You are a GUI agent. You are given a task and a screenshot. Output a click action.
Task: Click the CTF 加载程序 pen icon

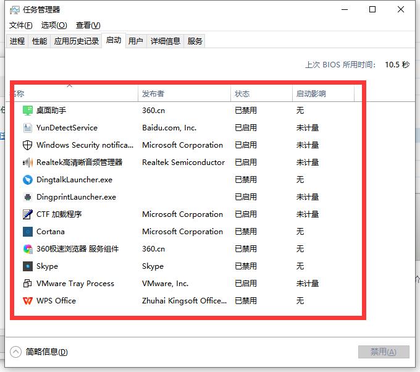tap(27, 214)
